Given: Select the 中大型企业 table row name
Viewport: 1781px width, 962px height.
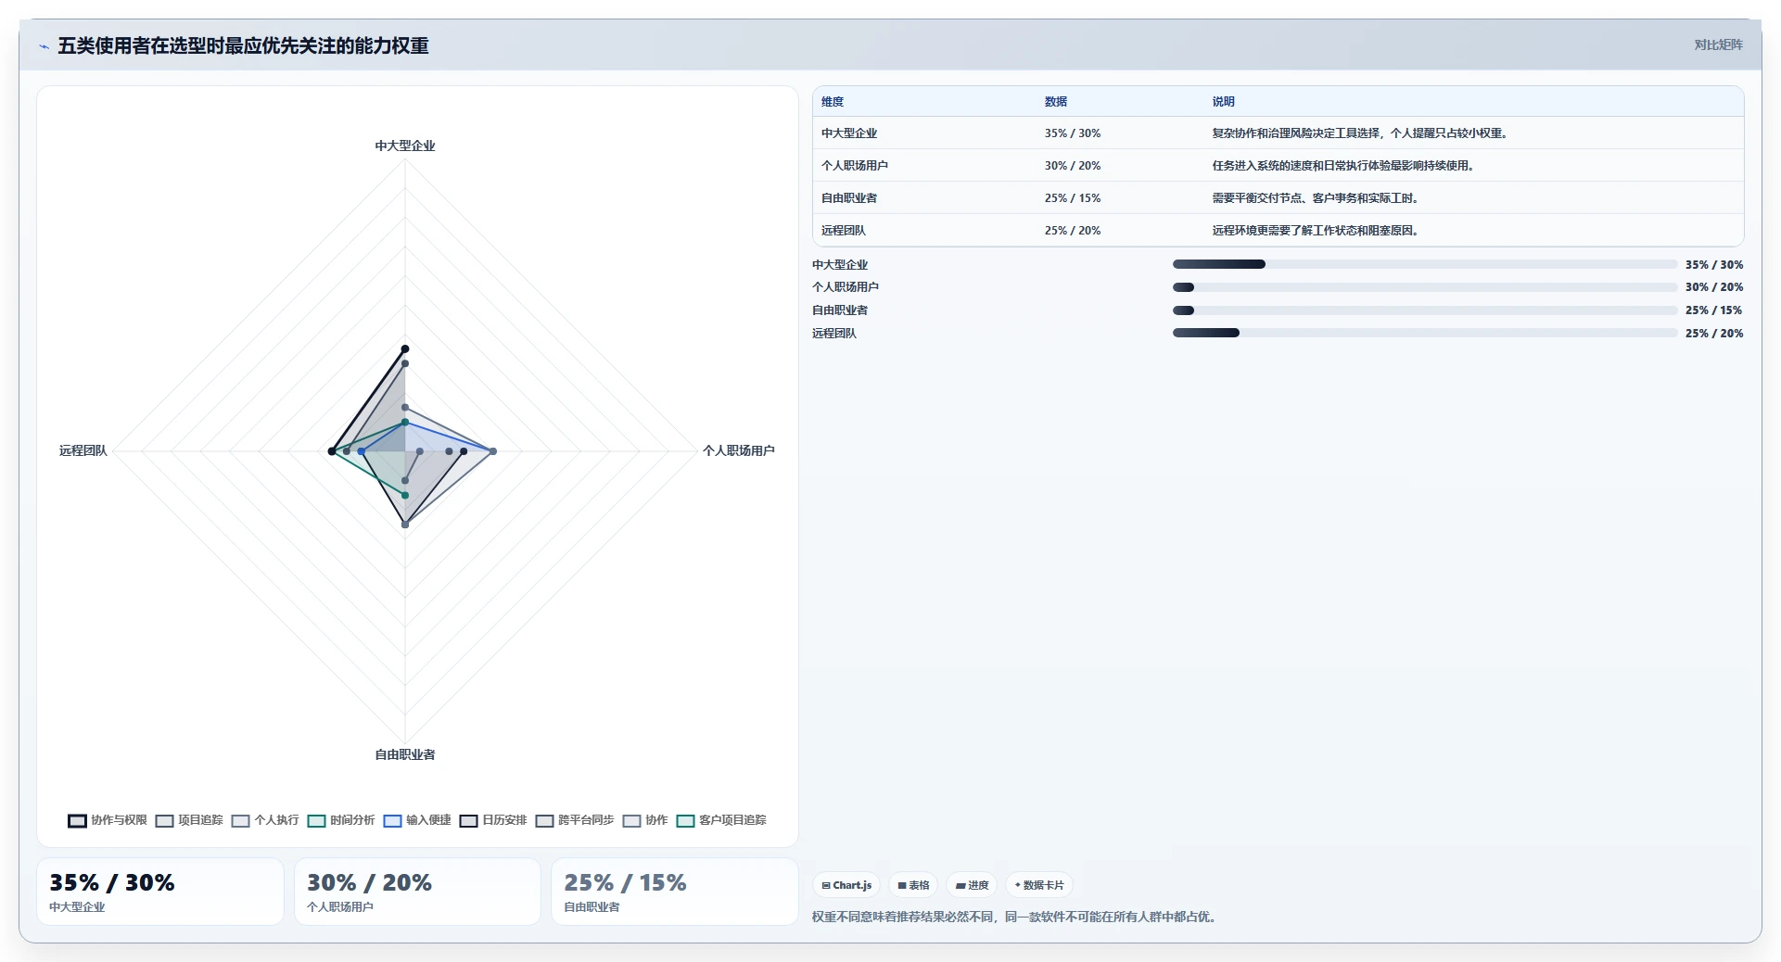Looking at the screenshot, I should tap(849, 133).
